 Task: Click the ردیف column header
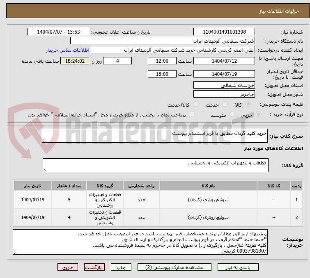(296, 186)
